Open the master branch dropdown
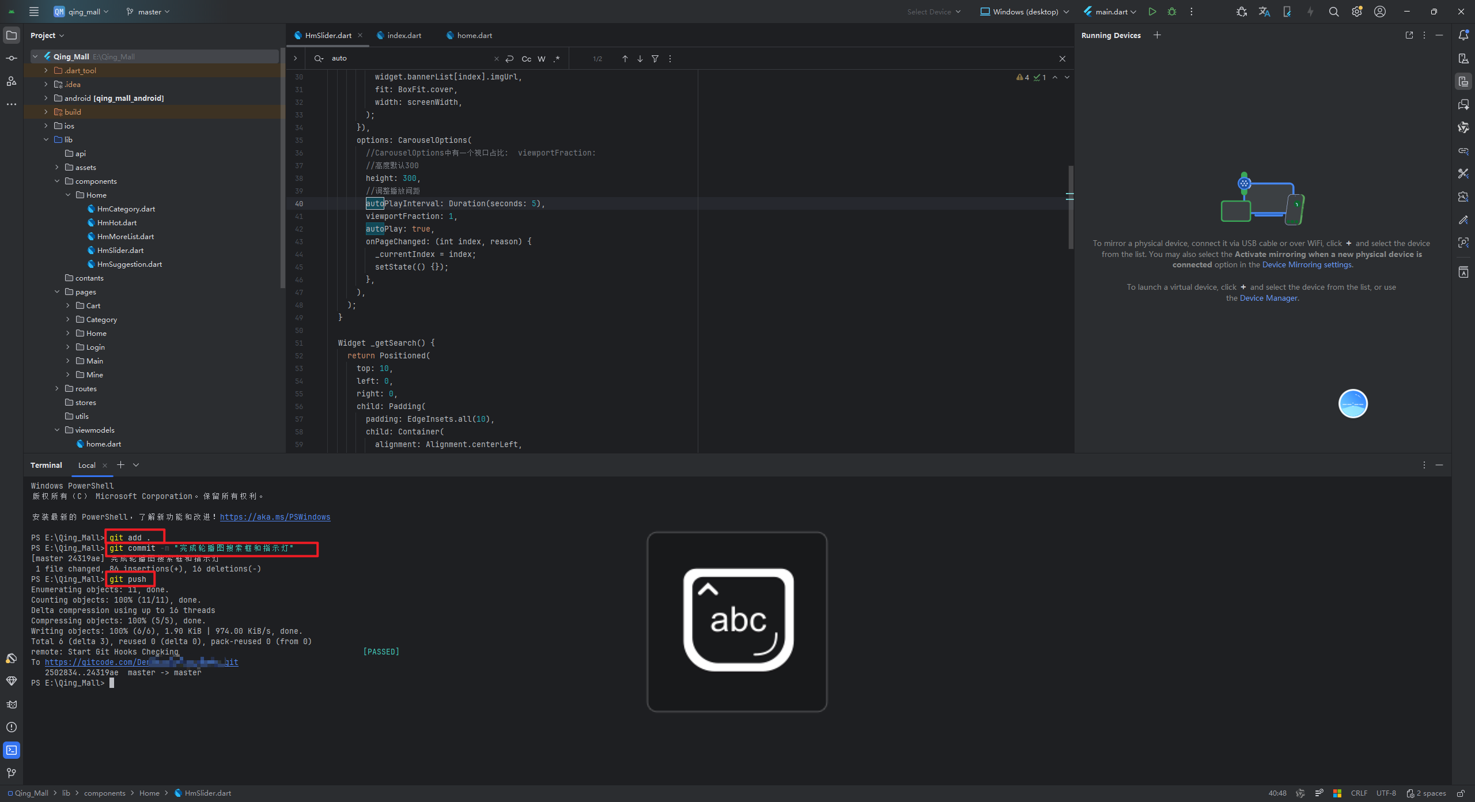 point(149,12)
